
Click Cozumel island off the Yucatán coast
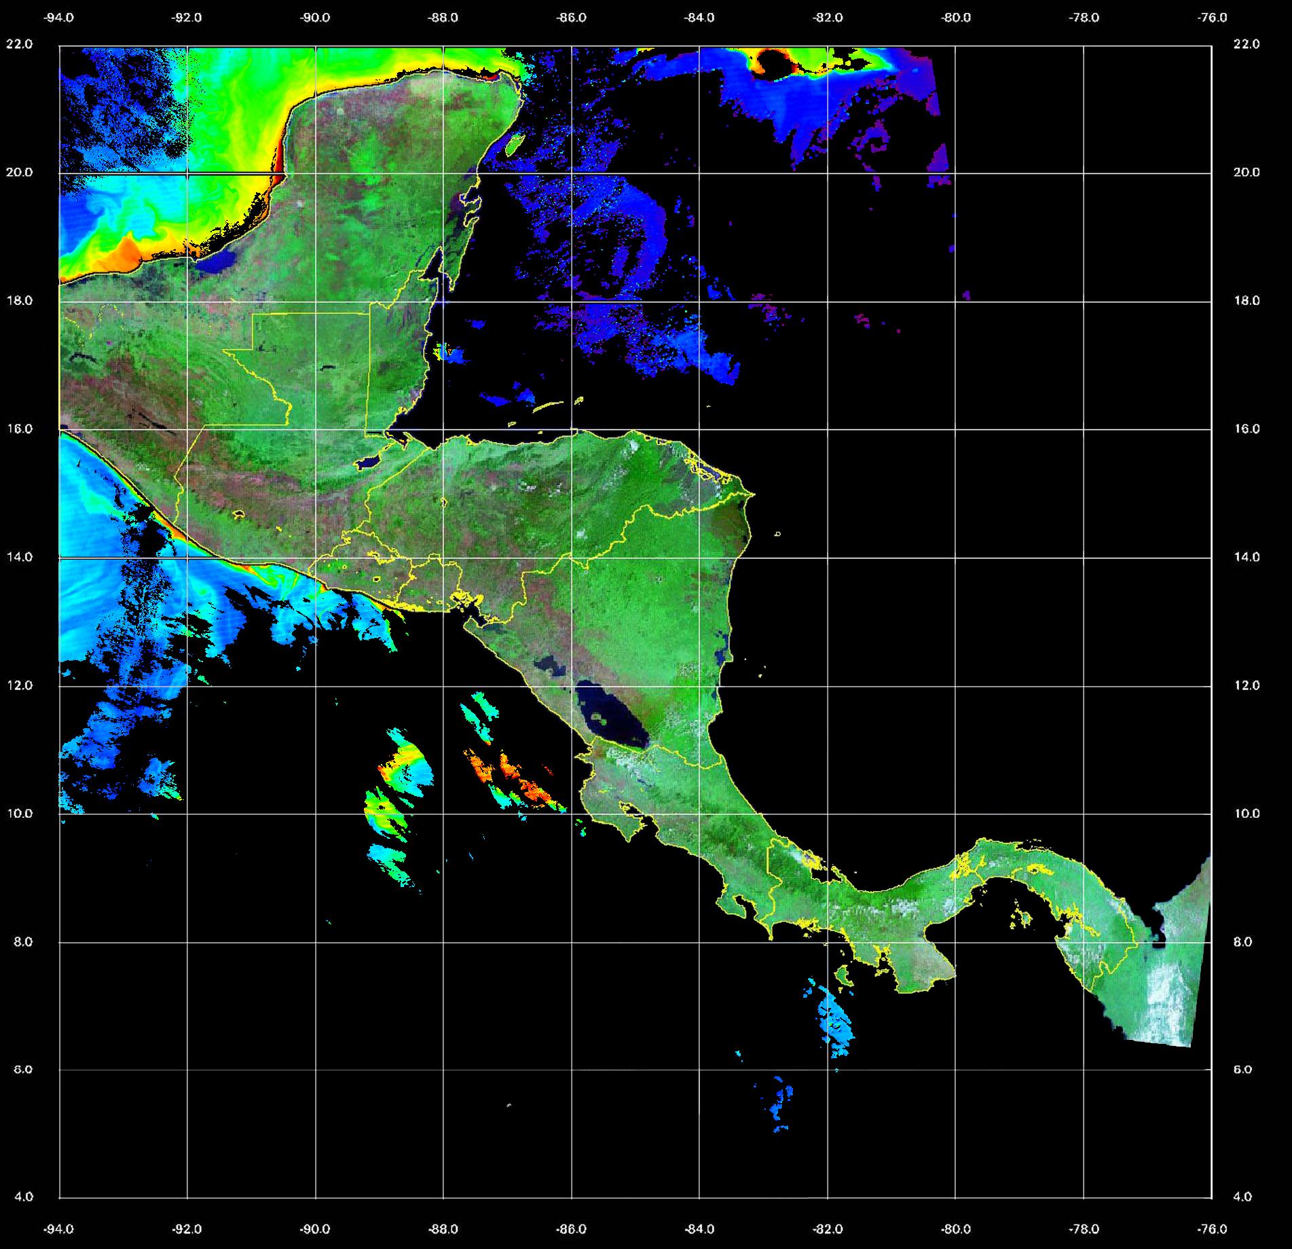[514, 143]
